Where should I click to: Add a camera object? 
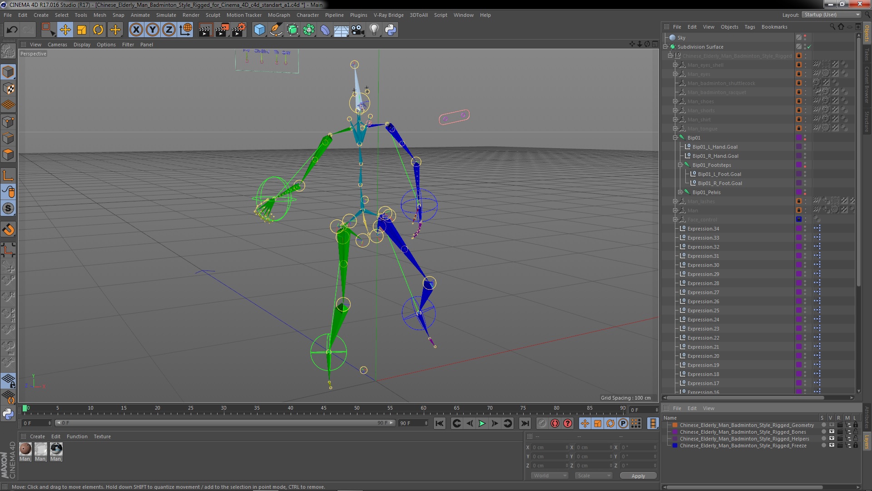point(358,30)
